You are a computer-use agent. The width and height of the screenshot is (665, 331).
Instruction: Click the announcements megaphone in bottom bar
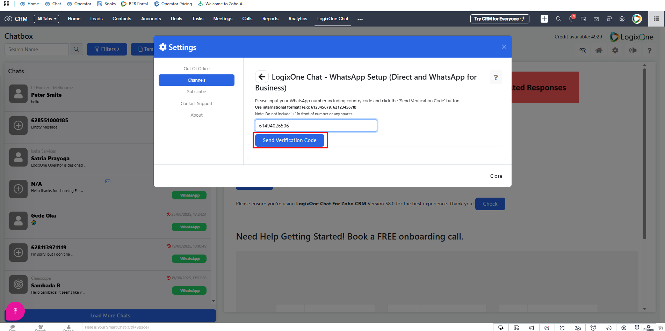[x=532, y=328]
